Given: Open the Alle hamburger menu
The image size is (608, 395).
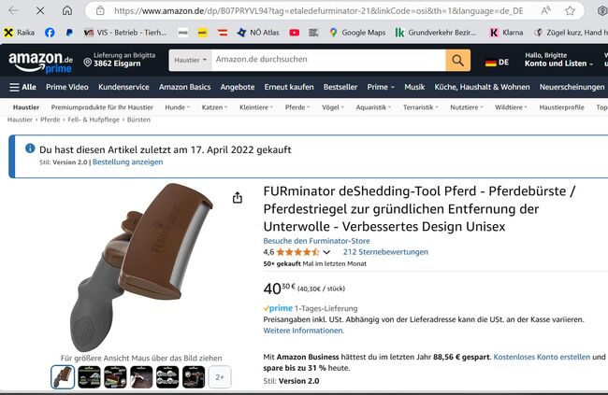Looking at the screenshot, I should [22, 87].
